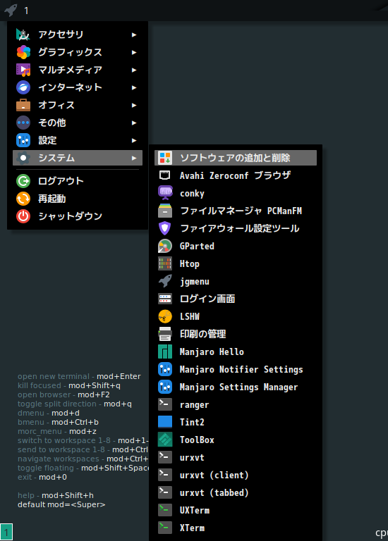Click the PCManFM file manager icon
This screenshot has width=388, height=541.
(x=165, y=211)
